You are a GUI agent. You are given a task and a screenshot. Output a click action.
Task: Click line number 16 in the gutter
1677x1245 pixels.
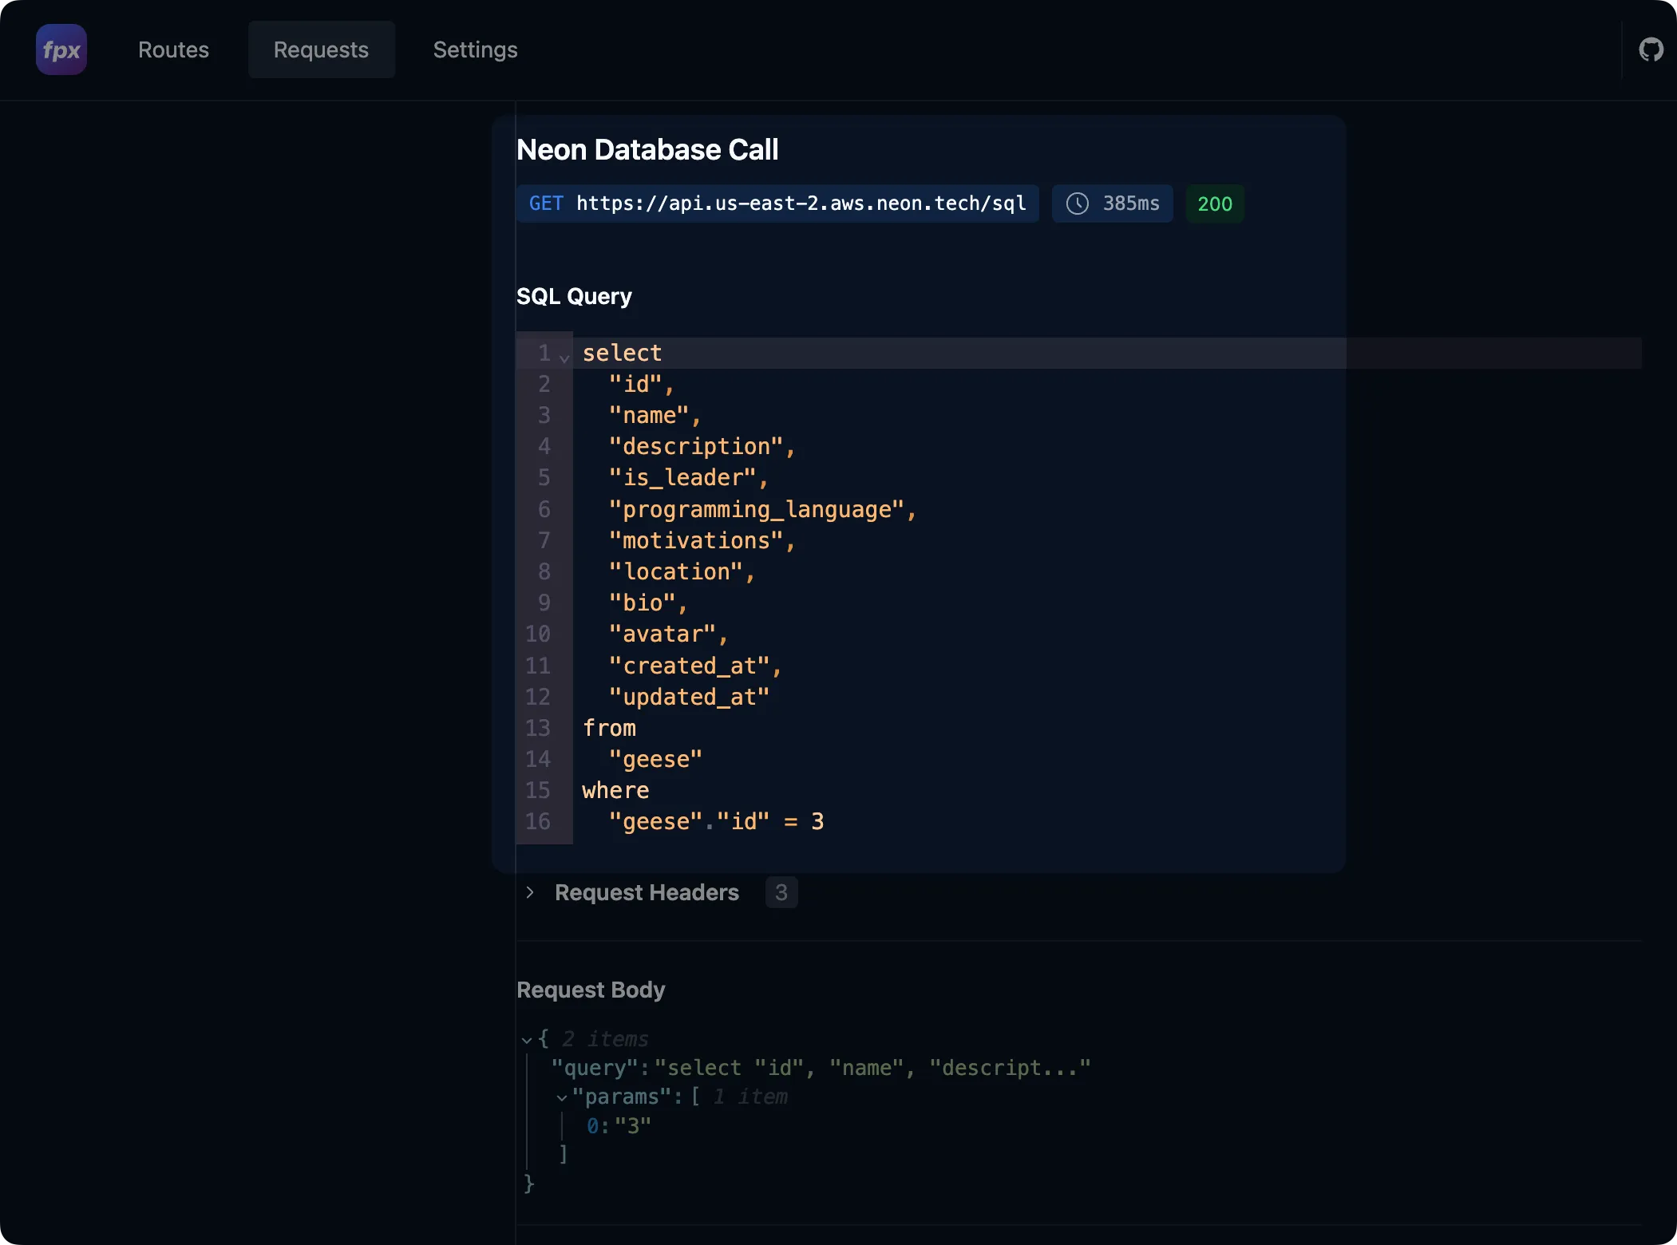[x=537, y=821]
